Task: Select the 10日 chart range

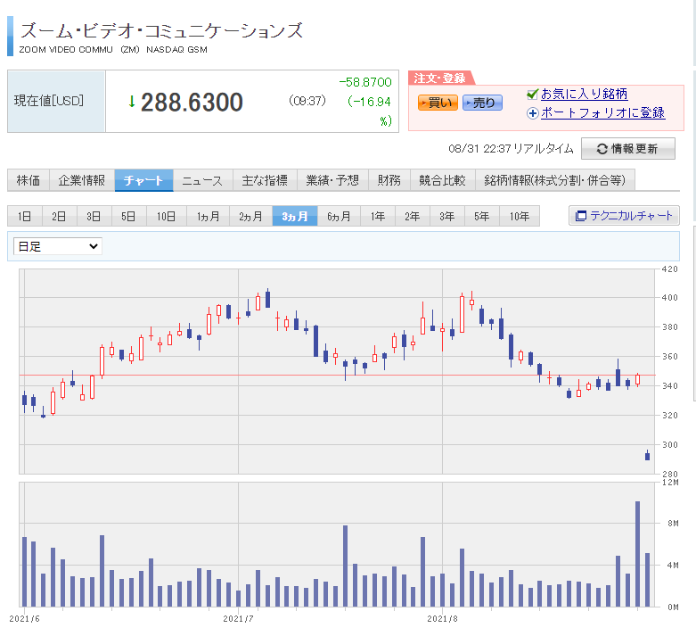Action: (x=167, y=216)
